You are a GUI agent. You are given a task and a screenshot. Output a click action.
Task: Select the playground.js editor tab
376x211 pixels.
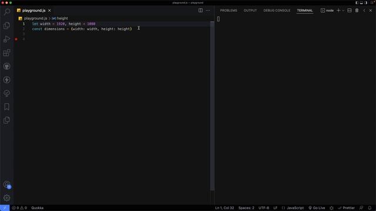(x=34, y=11)
